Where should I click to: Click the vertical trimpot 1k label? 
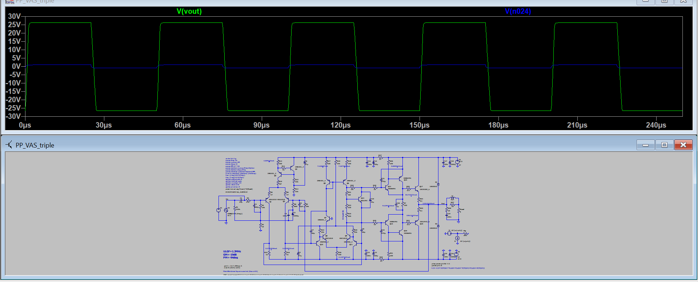coord(343,215)
